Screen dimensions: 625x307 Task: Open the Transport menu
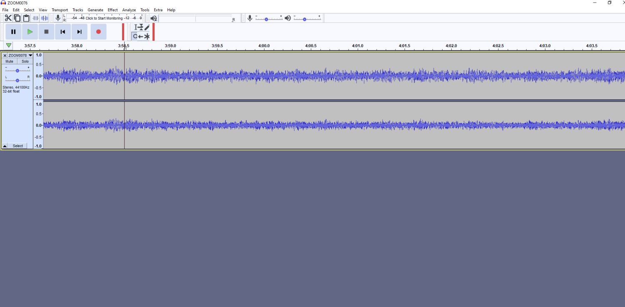tap(60, 10)
